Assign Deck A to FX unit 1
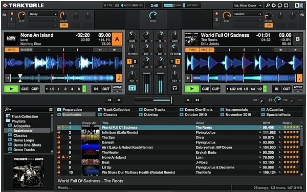 click(x=129, y=61)
